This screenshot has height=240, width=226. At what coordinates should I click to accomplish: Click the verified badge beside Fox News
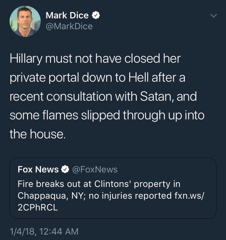pyautogui.click(x=65, y=169)
